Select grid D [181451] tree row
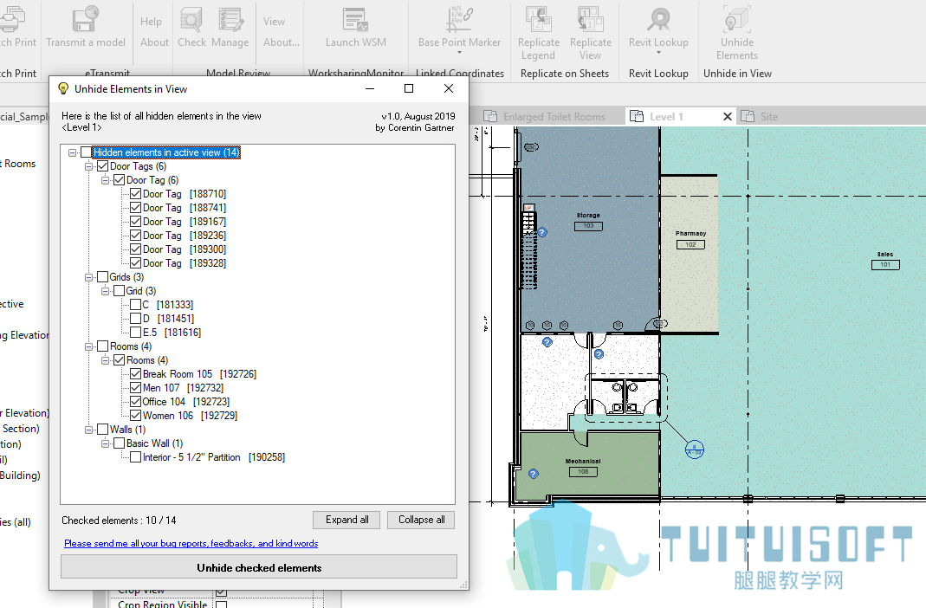926x608 pixels. coord(168,319)
